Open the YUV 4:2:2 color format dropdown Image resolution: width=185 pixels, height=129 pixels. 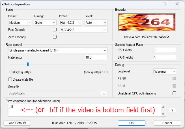[83, 30]
